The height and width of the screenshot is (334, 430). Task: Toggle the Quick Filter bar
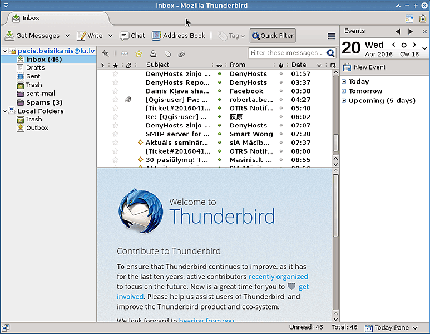pos(273,36)
